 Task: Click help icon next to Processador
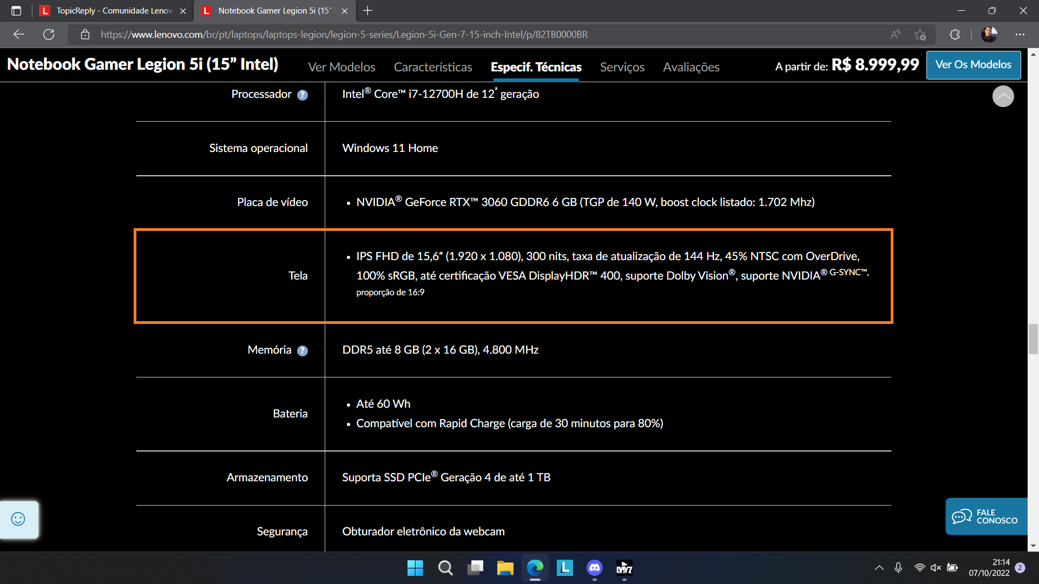pyautogui.click(x=303, y=95)
